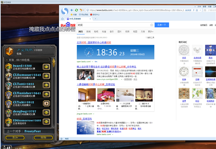Click the camera image-search icon
This screenshot has height=149, width=216.
coord(152,25)
